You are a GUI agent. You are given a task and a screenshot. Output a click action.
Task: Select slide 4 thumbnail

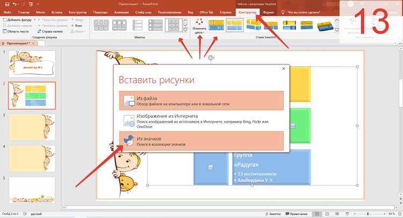(32, 159)
